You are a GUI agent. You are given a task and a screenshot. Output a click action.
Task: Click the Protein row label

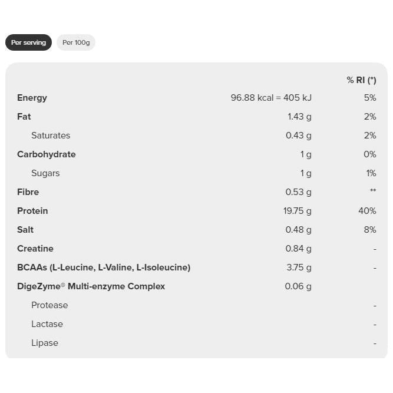click(x=32, y=211)
